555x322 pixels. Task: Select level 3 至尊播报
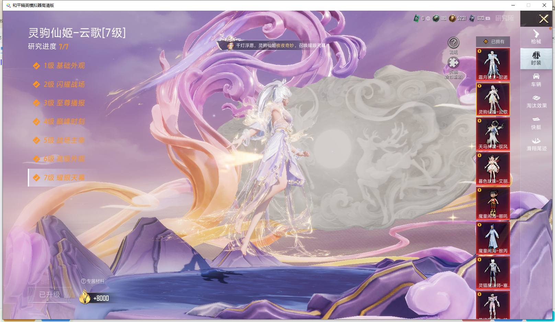59,103
